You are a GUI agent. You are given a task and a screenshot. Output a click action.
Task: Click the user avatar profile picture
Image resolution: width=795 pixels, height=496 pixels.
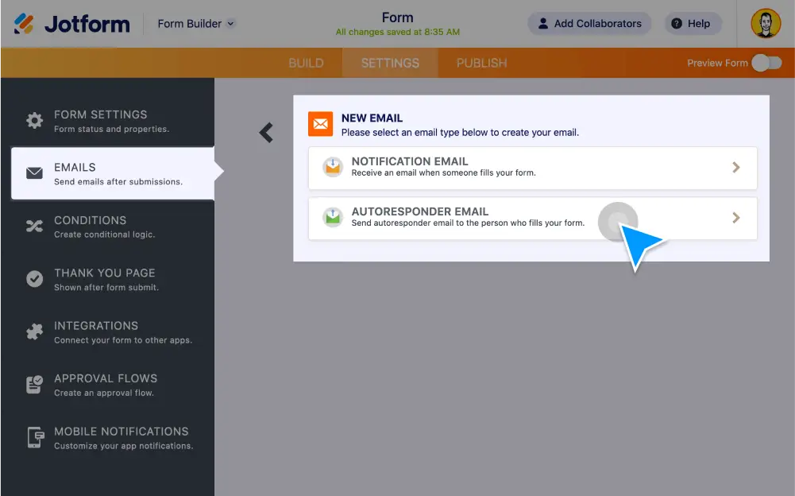click(x=766, y=24)
